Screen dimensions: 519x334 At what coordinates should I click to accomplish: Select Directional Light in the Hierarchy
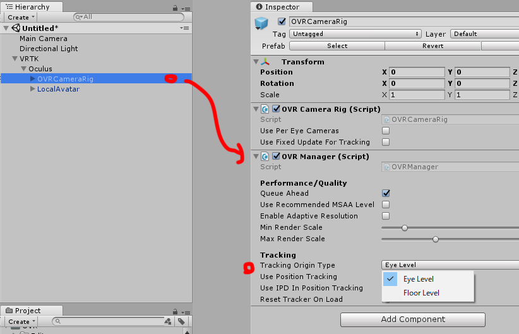(49, 49)
